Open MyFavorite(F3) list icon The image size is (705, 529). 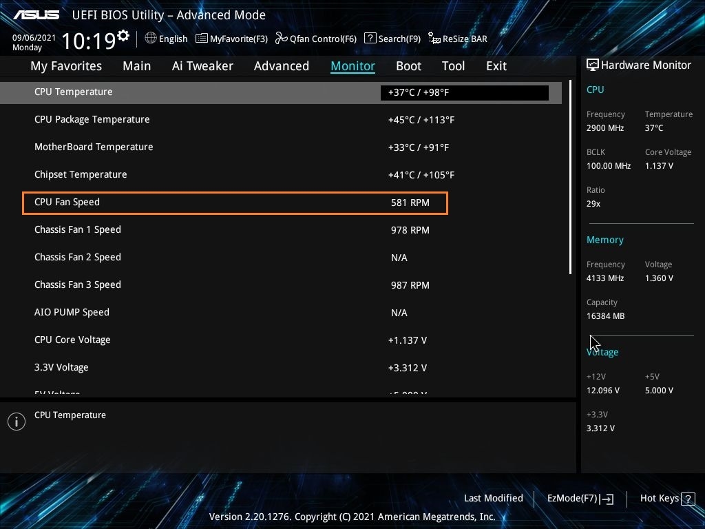coord(202,39)
